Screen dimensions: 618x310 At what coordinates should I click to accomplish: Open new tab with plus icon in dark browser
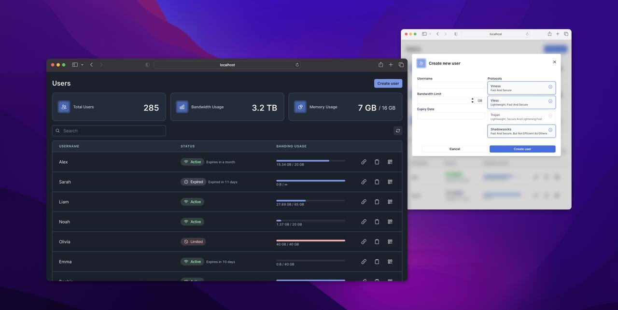coord(391,65)
